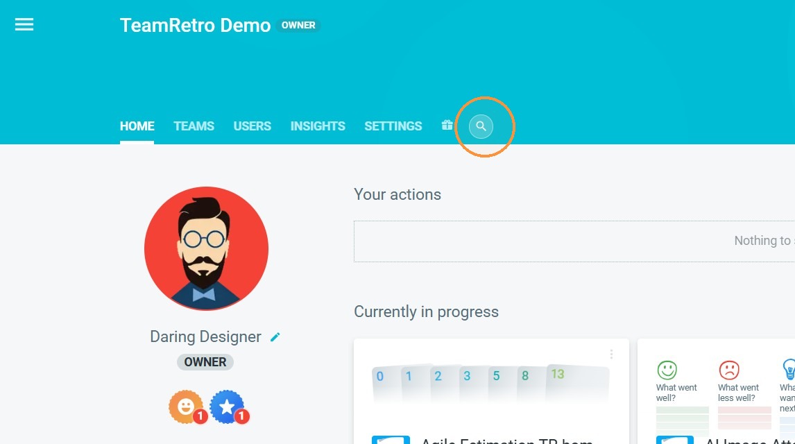The height and width of the screenshot is (444, 795).
Task: Open the SETTINGS tab
Action: tap(393, 126)
